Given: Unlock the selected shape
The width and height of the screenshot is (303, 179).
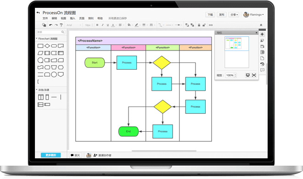Looking at the screenshot, I should point(204,25).
